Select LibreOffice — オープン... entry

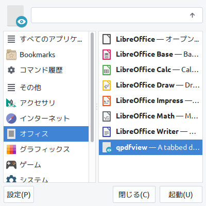150,39
